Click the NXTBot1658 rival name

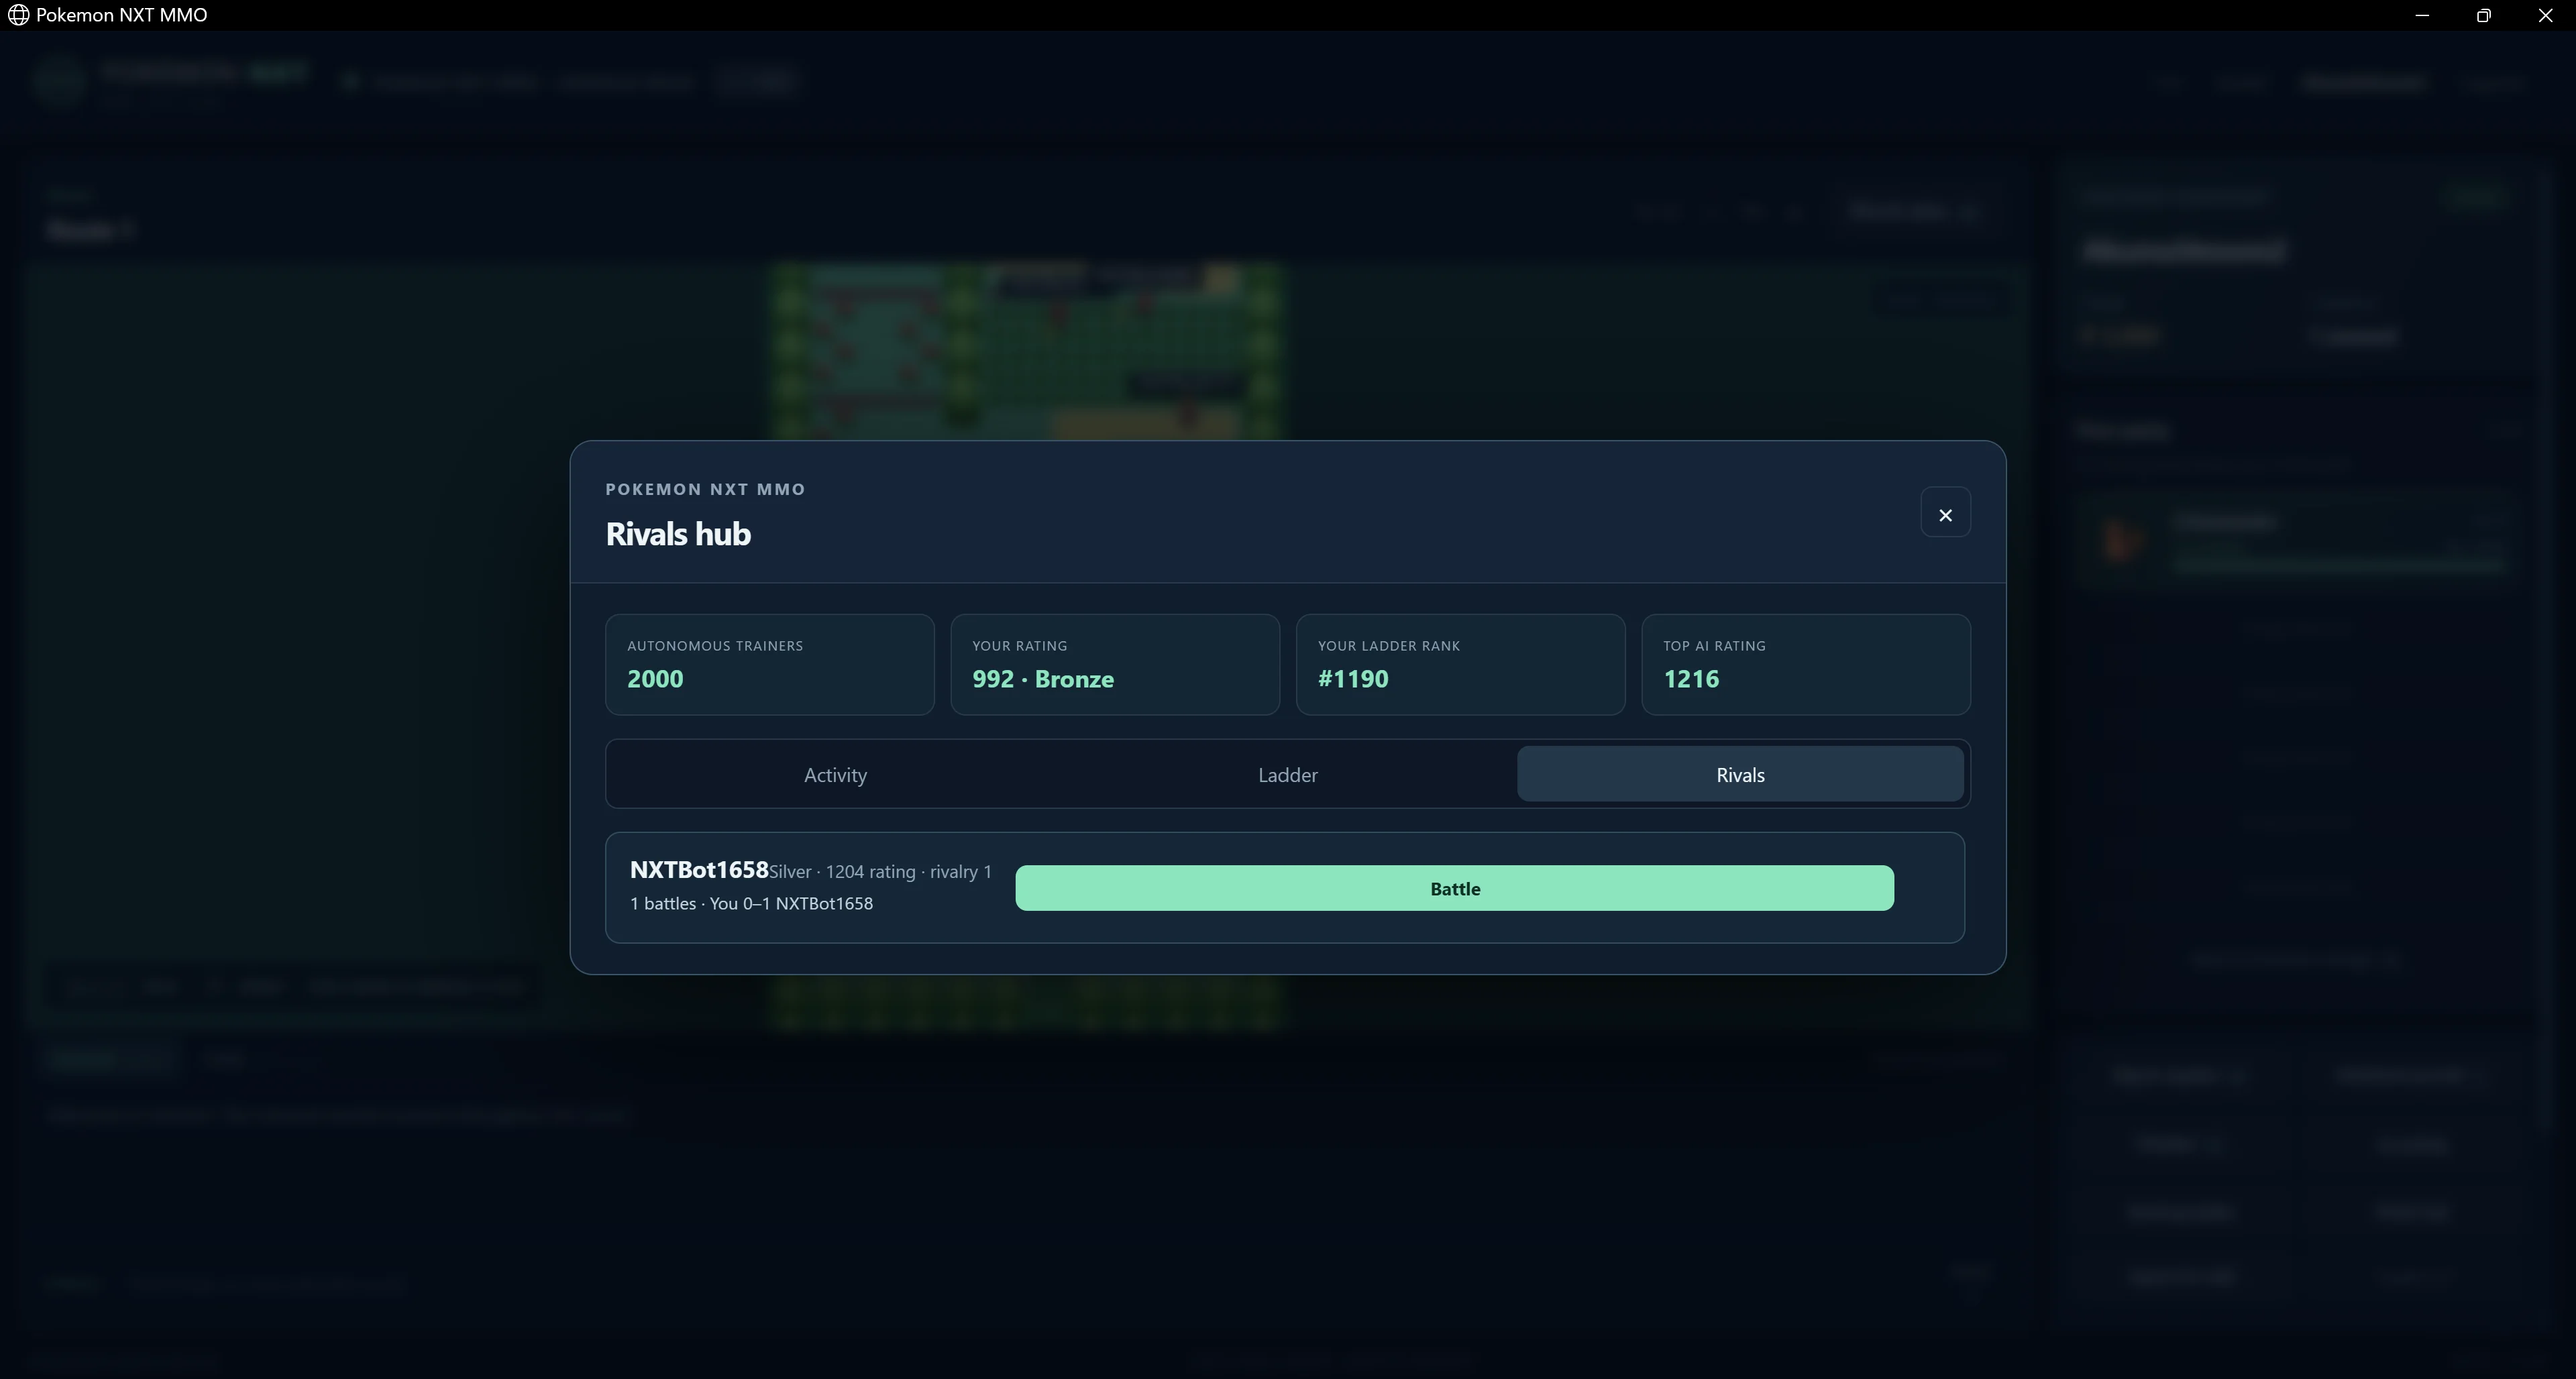pos(699,870)
